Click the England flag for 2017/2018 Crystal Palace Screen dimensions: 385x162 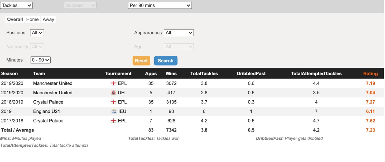[113, 121]
